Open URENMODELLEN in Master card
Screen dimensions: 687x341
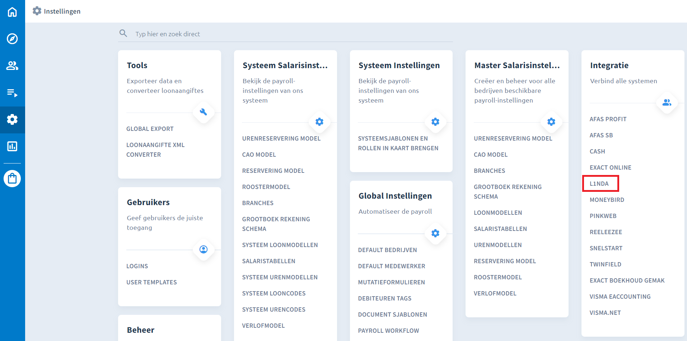pyautogui.click(x=498, y=245)
